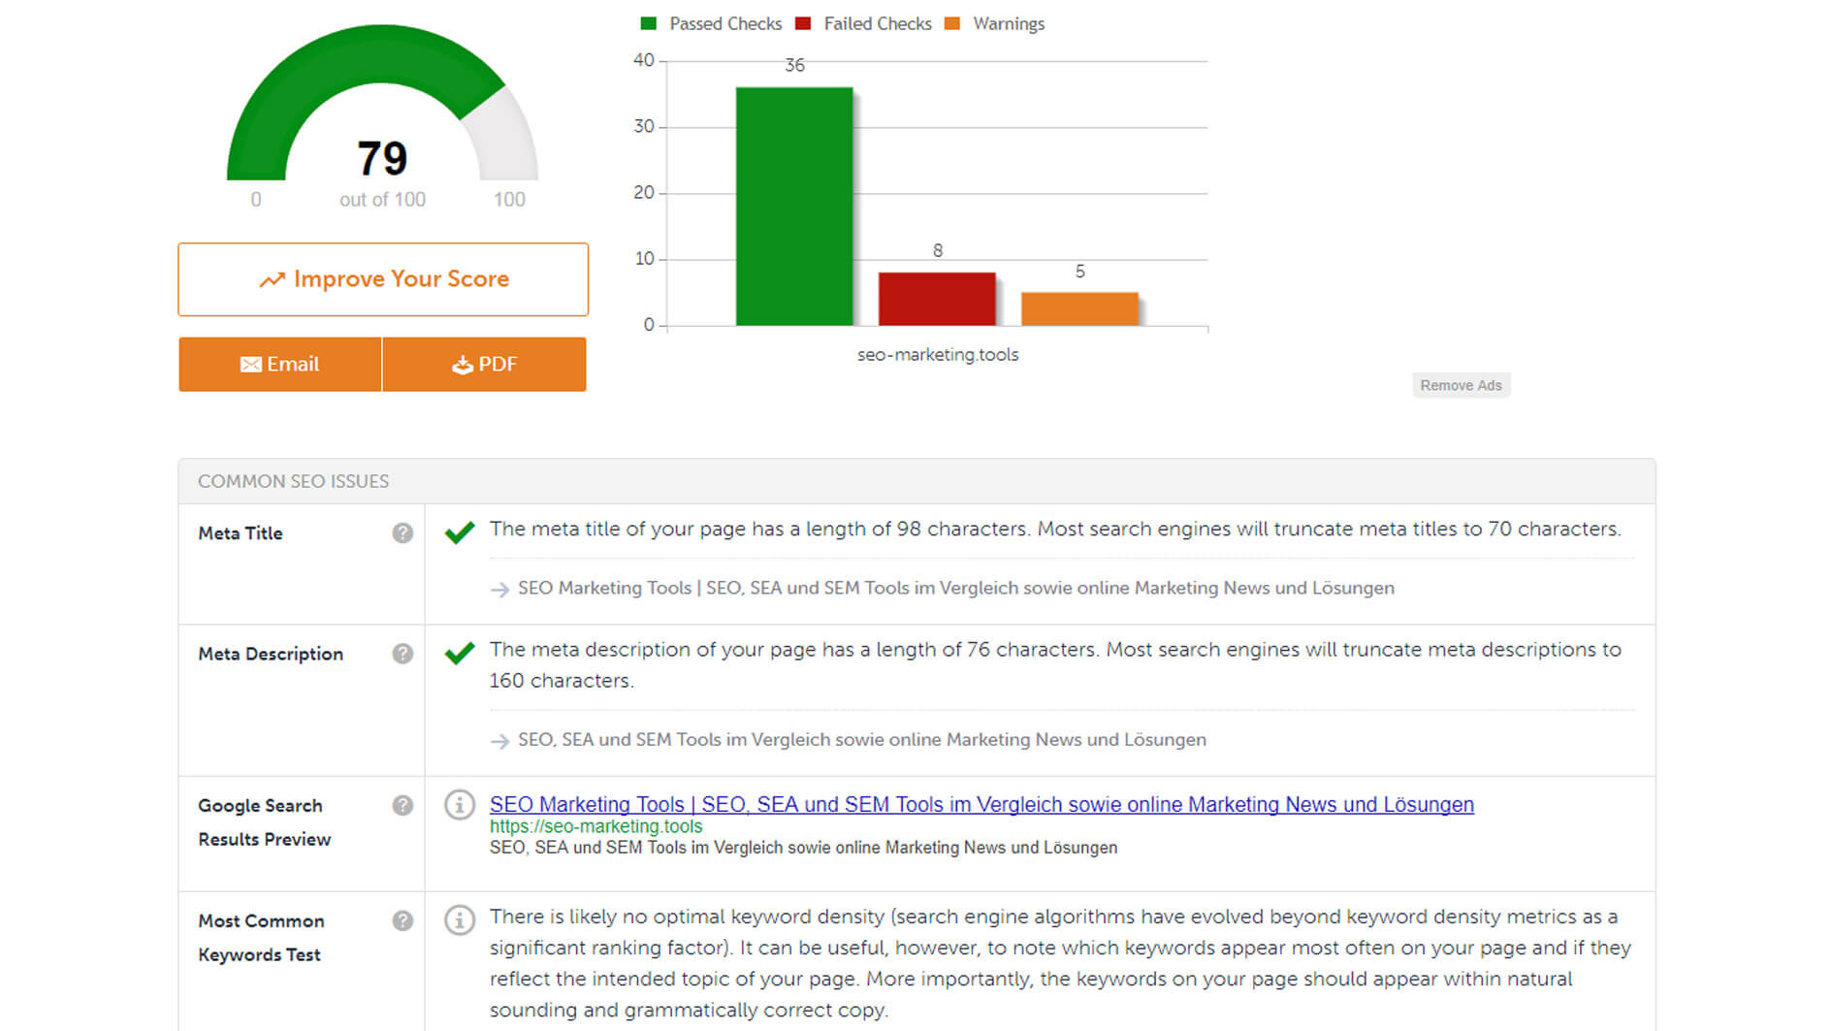Click the green checkmark beside Meta Title
The image size is (1833, 1031).
click(x=460, y=532)
